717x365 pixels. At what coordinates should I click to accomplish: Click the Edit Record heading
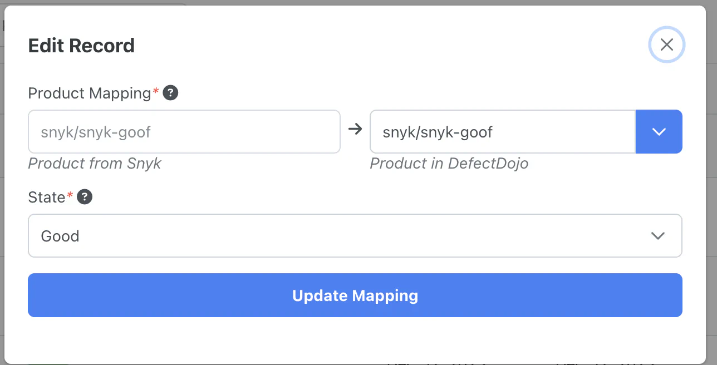point(81,46)
